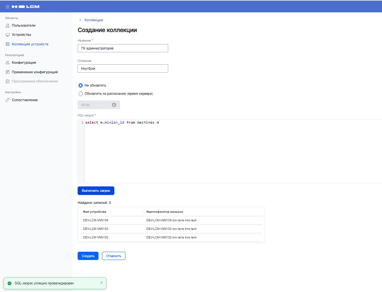Select 'Обновлять по расписанию' radio option
382x292 pixels.
tap(80, 94)
